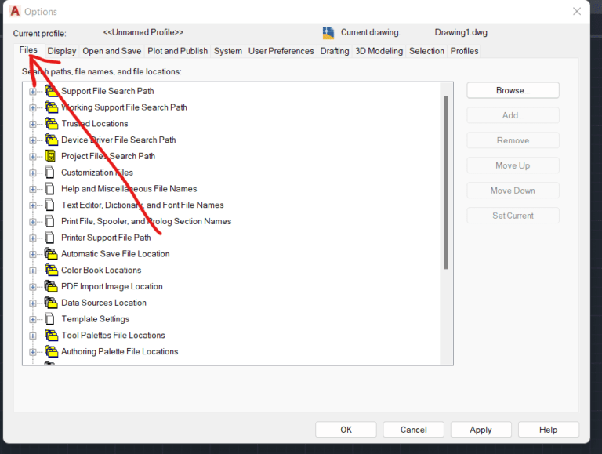Click the Automatic Save File Location folder icon
Image resolution: width=602 pixels, height=454 pixels.
pyautogui.click(x=51, y=254)
